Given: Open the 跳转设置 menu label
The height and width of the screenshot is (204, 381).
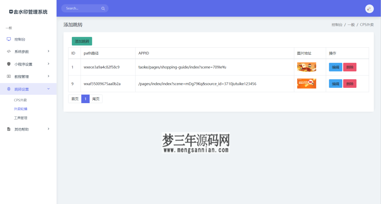Looking at the screenshot, I should tap(22, 89).
